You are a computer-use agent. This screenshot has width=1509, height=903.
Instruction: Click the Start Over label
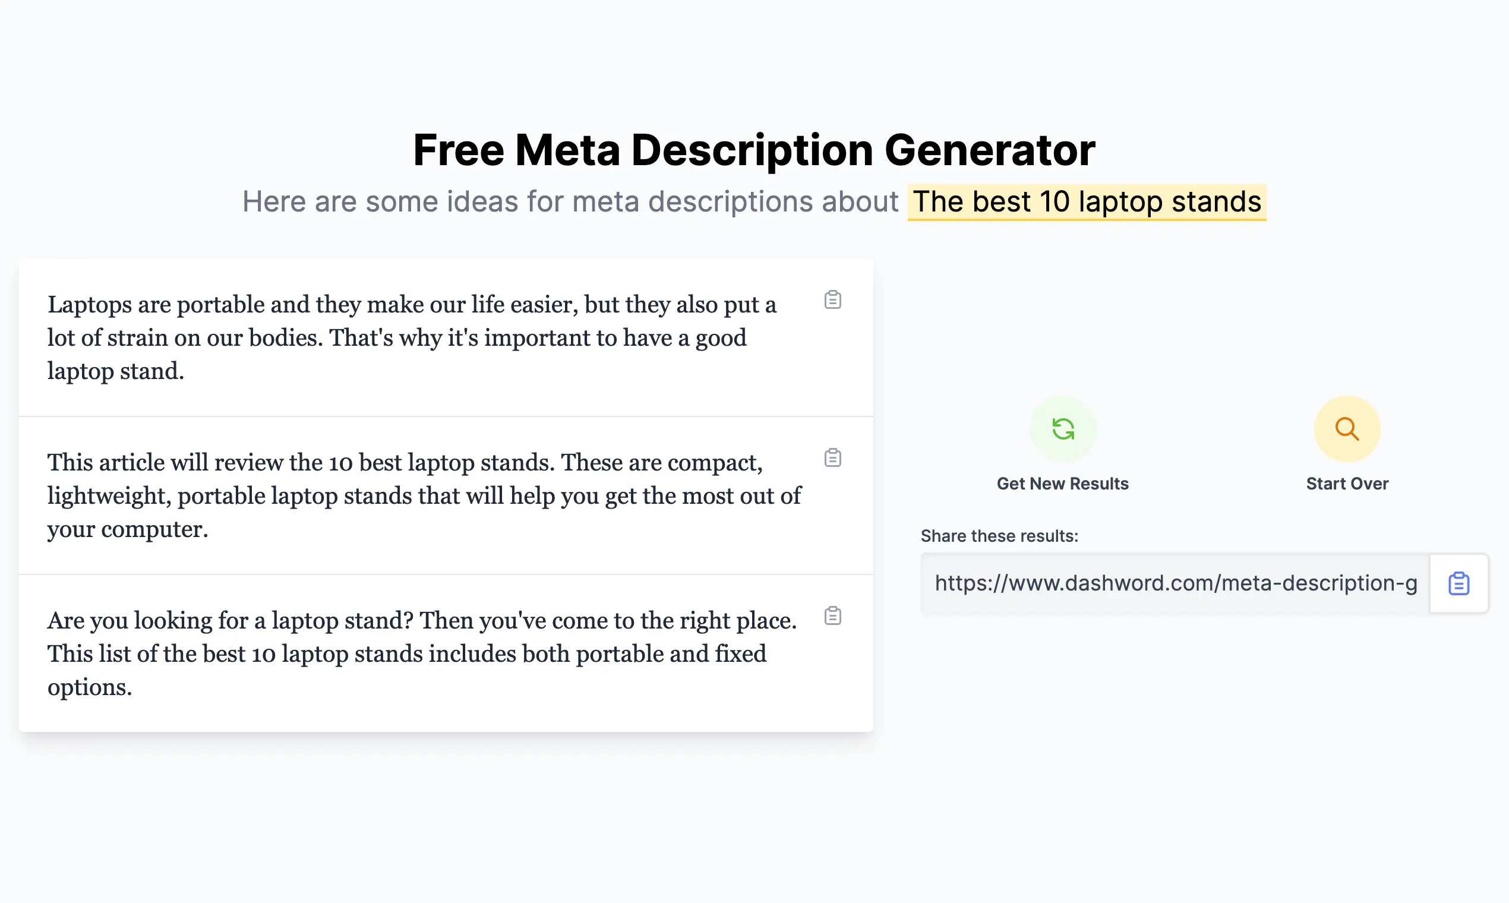coord(1347,484)
